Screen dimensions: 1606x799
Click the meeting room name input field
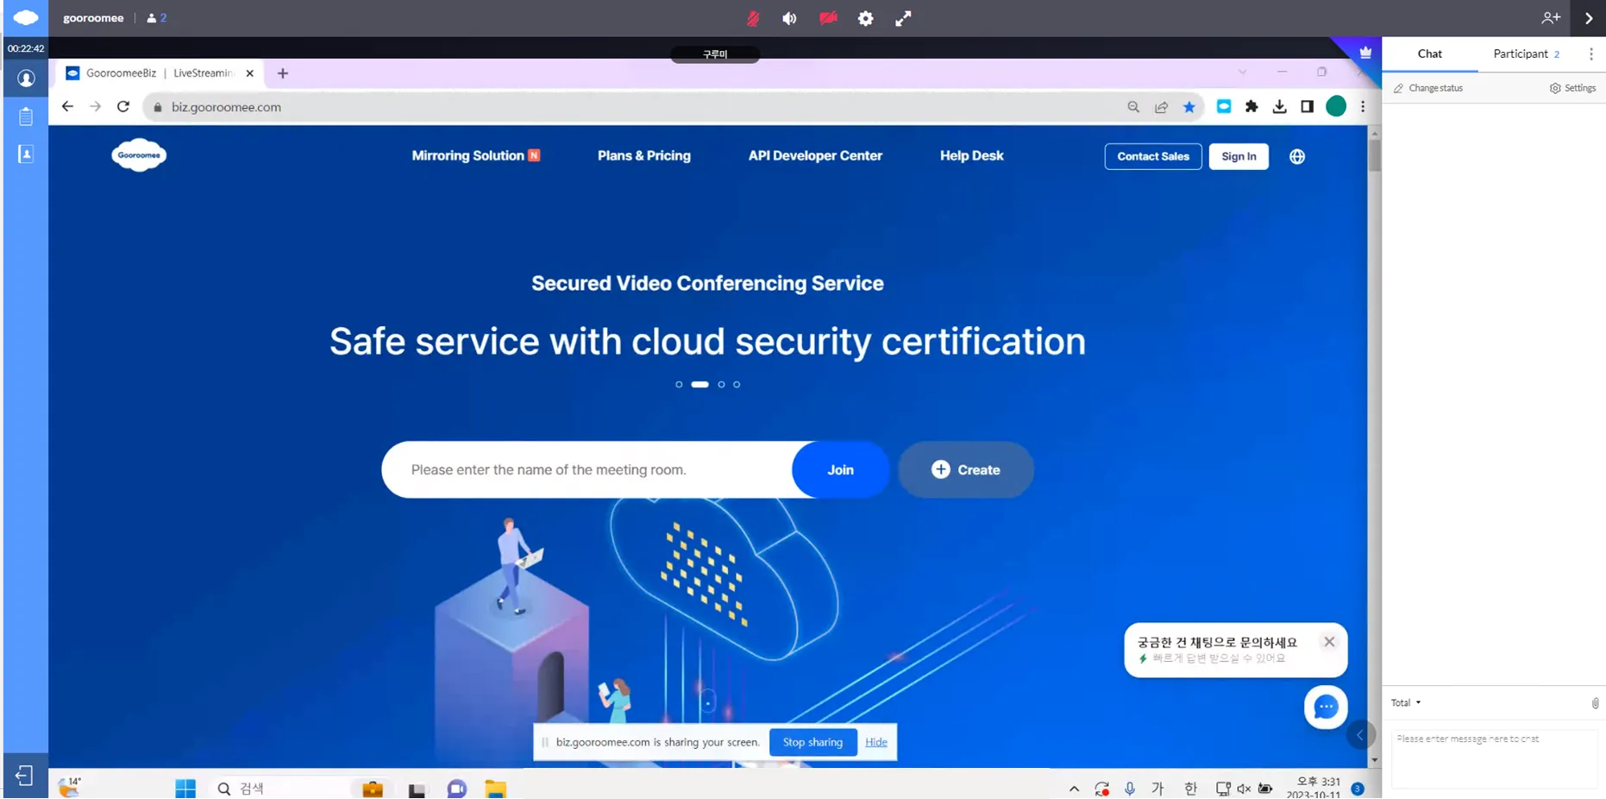(587, 469)
